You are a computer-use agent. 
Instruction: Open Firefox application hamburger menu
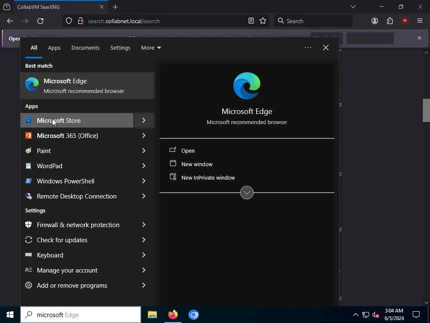pyautogui.click(x=420, y=21)
